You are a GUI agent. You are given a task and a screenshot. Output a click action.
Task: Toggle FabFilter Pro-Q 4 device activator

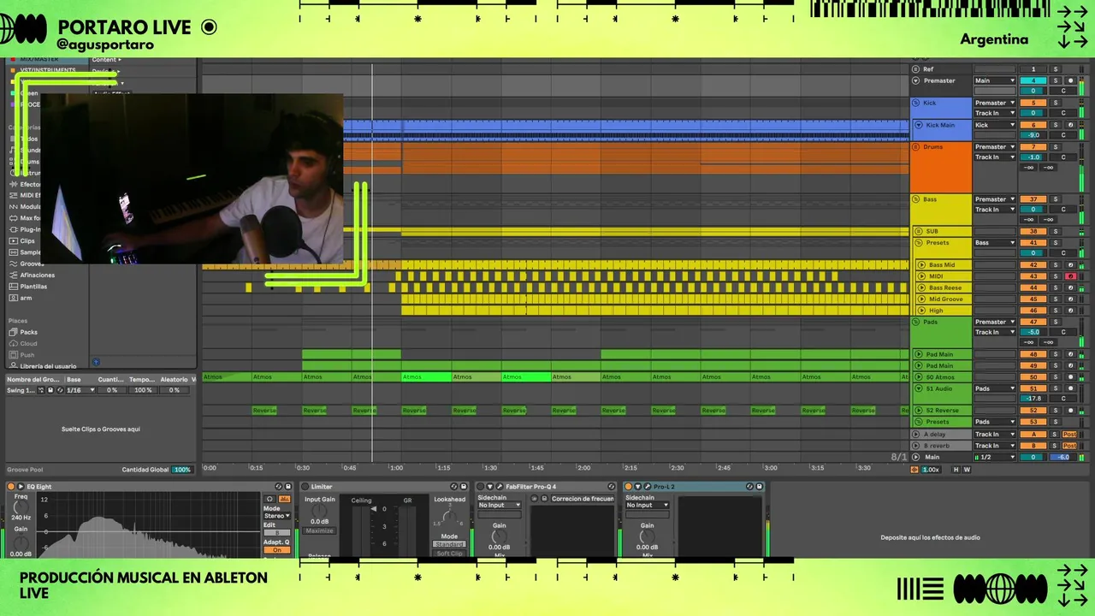click(480, 487)
